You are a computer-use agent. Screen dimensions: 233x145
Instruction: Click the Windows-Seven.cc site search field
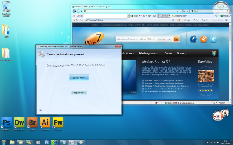point(136,39)
